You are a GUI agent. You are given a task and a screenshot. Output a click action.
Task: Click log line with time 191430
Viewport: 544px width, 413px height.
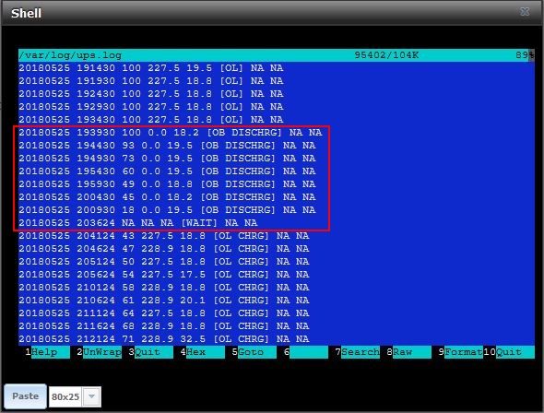point(151,68)
